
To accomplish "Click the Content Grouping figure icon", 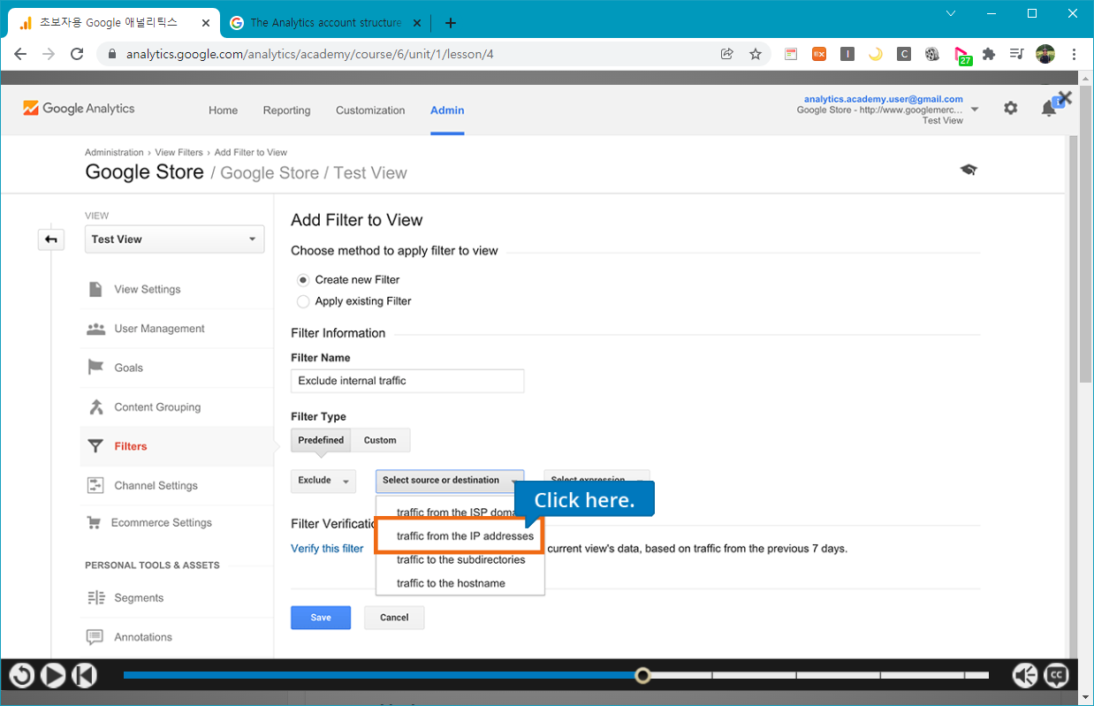I will 95,407.
